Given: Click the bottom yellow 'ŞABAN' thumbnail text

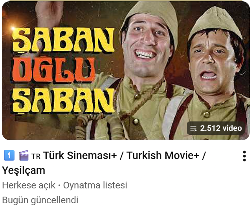Looking at the screenshot, I should pyautogui.click(x=63, y=100).
